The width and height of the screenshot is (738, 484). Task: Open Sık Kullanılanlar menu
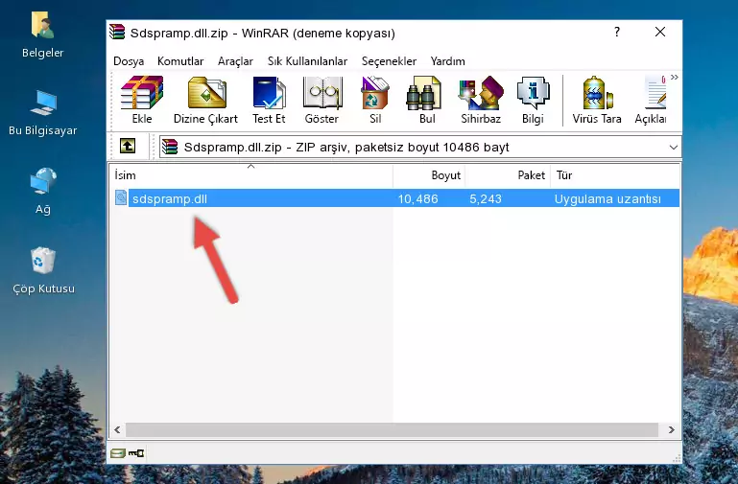[x=307, y=61]
